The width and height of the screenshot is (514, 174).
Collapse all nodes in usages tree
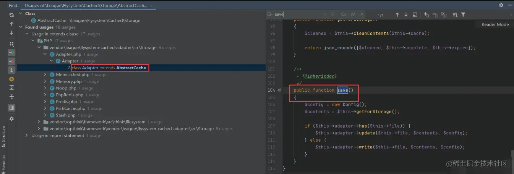(11, 96)
